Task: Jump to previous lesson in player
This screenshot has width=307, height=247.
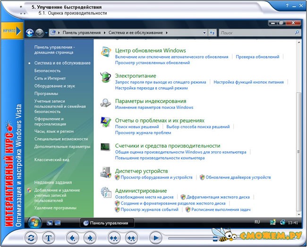Action: 114,238
